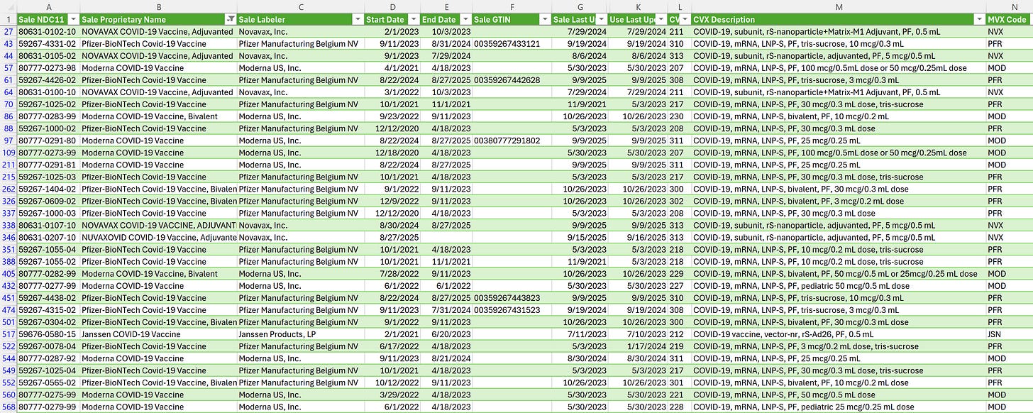Click the GTIN cell 00380777291802
1033x413 pixels.
[x=512, y=141]
